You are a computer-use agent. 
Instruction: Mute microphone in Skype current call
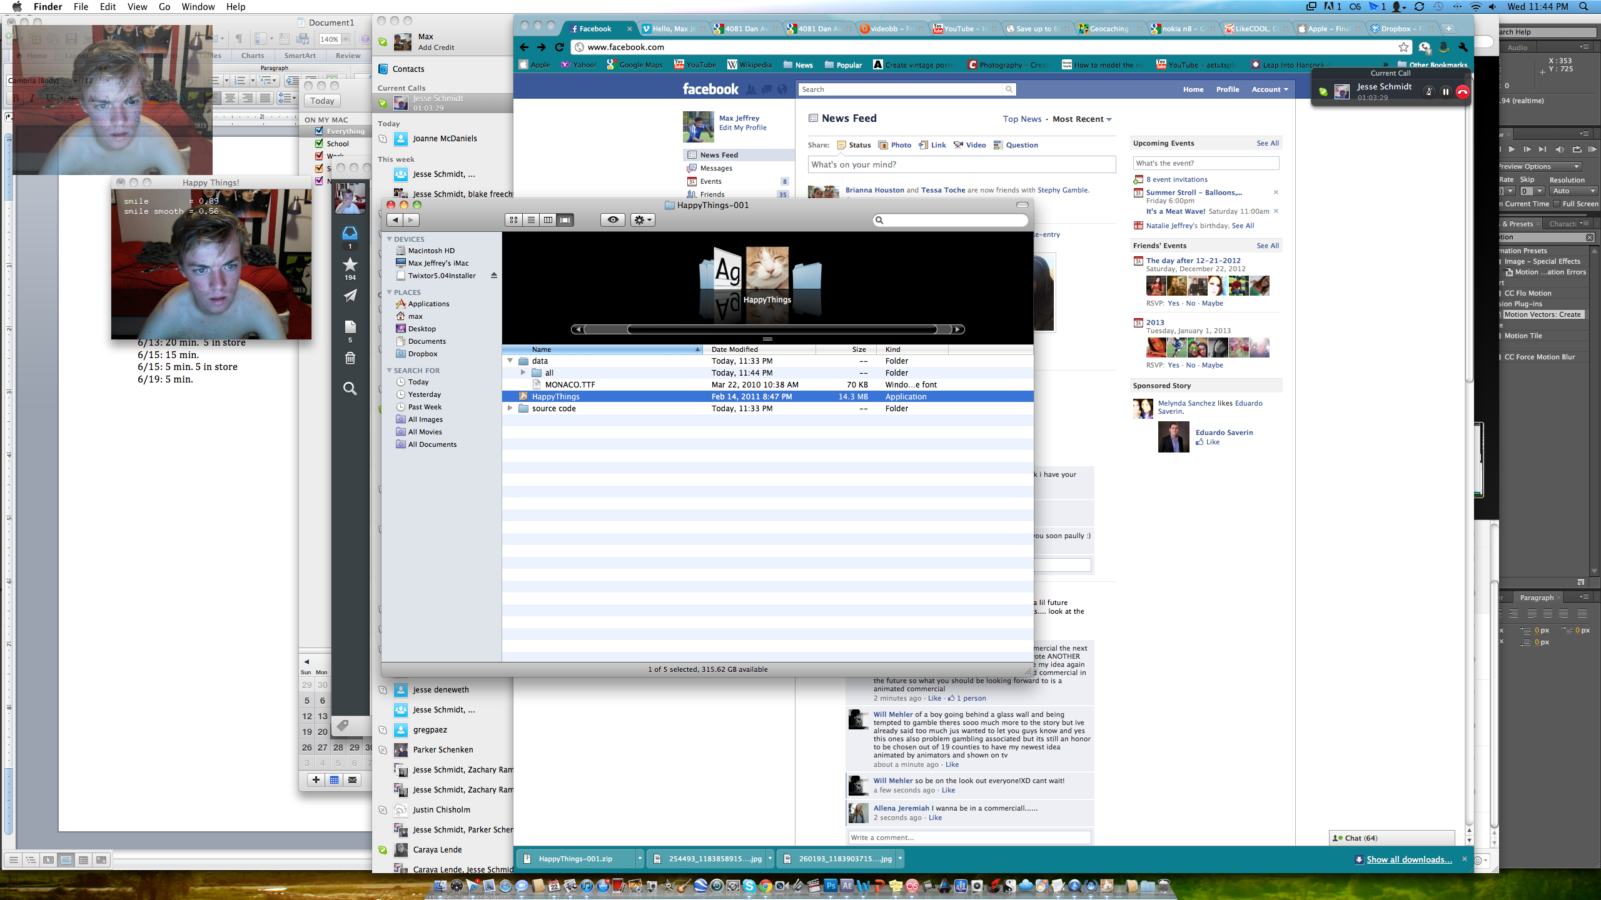click(x=1429, y=92)
